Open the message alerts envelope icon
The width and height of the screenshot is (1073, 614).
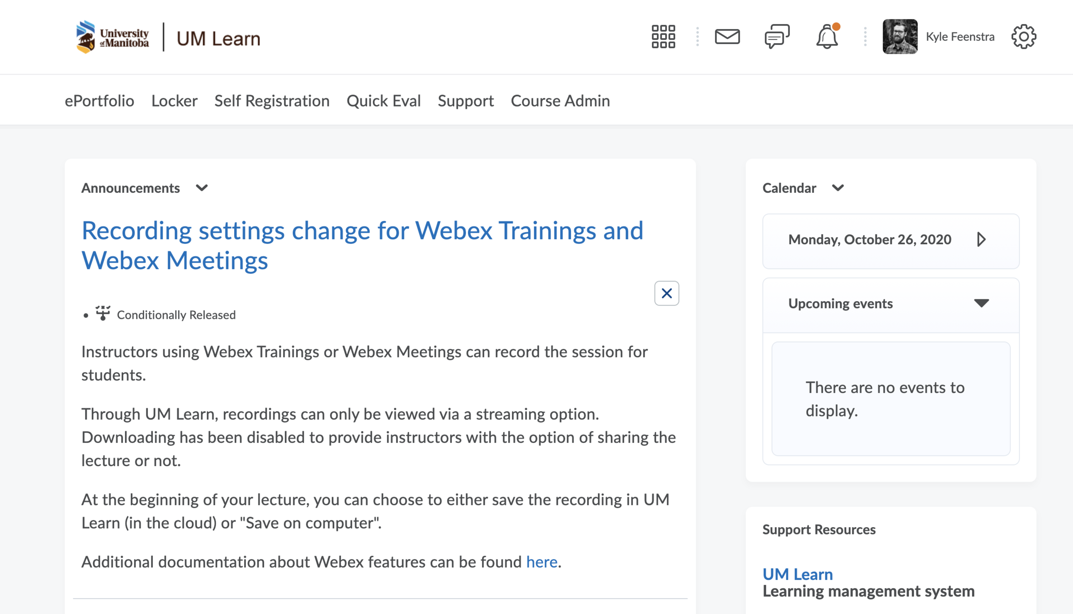727,36
